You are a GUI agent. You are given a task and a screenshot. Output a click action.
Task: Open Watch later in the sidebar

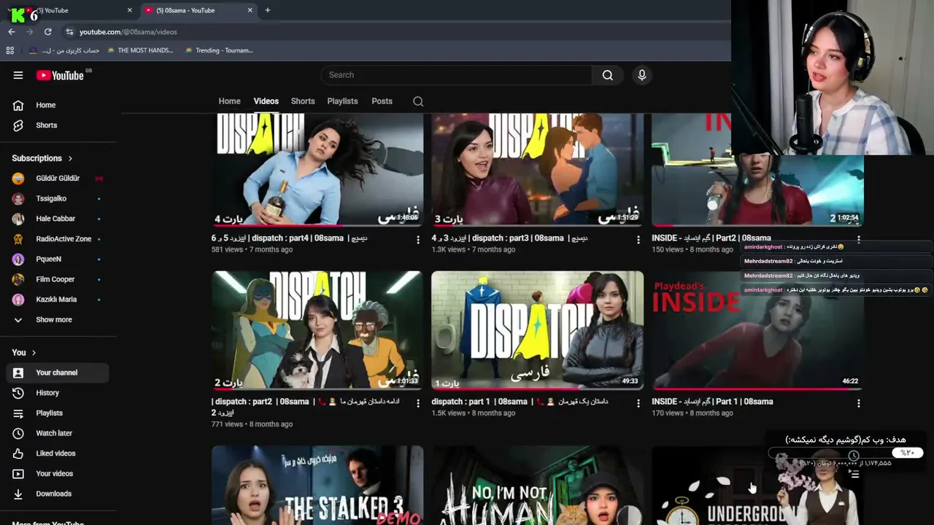coord(58,433)
